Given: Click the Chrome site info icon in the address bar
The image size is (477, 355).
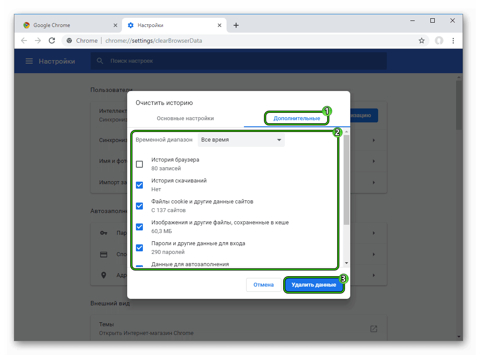Looking at the screenshot, I should pyautogui.click(x=69, y=41).
